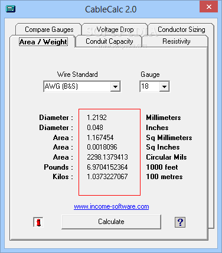Click the Millimeters unit label
The height and width of the screenshot is (253, 222).
pos(164,118)
